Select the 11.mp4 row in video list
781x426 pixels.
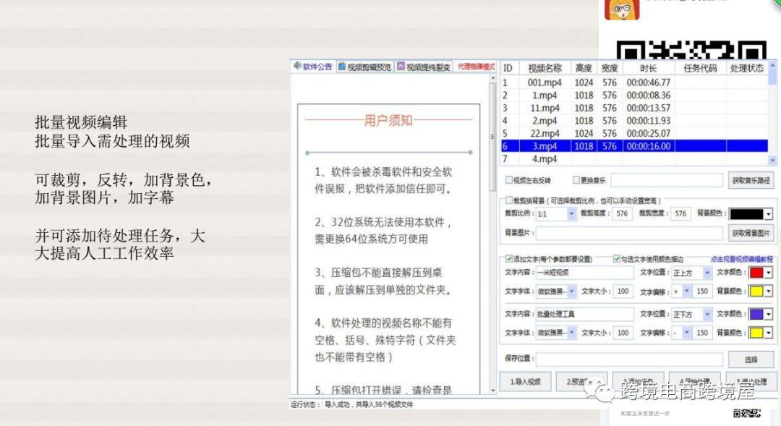coord(634,108)
